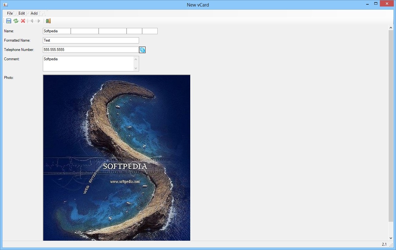The width and height of the screenshot is (396, 250).
Task: Close the New vCard window
Action: 387,3
